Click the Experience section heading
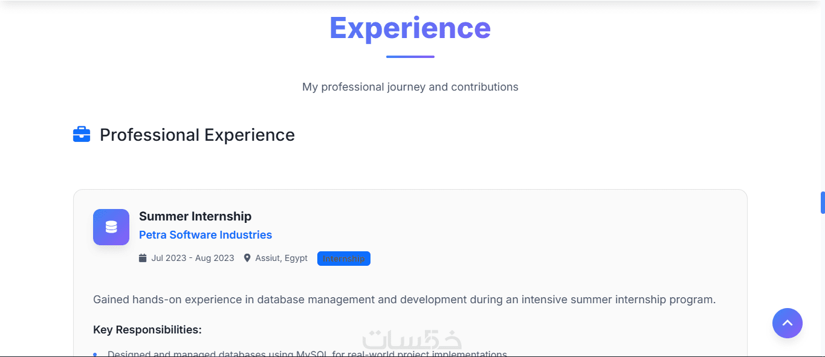The width and height of the screenshot is (825, 357). click(x=410, y=28)
